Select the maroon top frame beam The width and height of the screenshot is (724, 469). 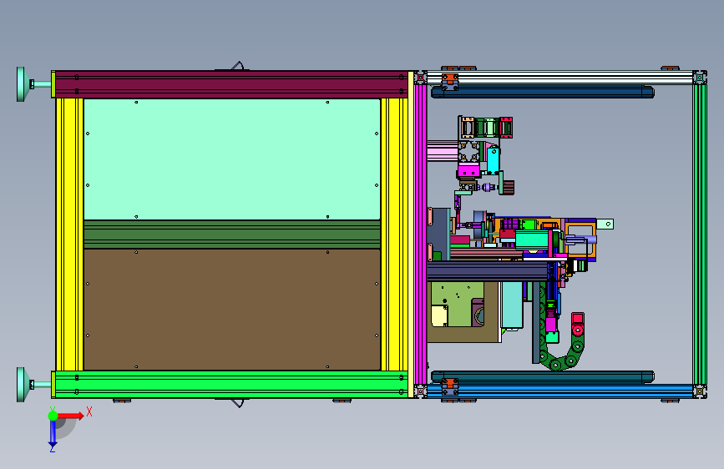pos(230,84)
